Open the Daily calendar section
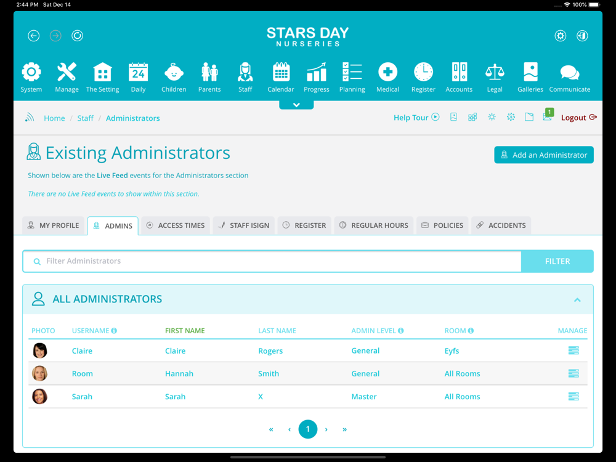This screenshot has width=616, height=462. pos(138,78)
